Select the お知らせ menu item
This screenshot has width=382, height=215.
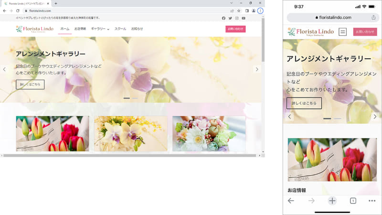137,29
